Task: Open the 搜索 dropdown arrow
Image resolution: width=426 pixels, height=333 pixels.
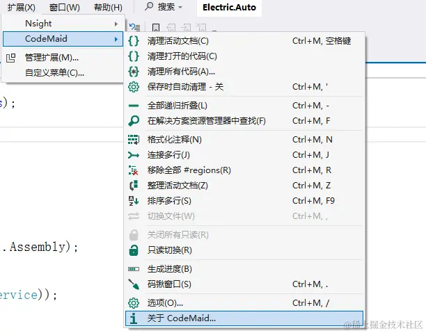Action: [180, 8]
